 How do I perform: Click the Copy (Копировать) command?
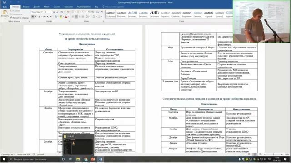pos(16,14)
